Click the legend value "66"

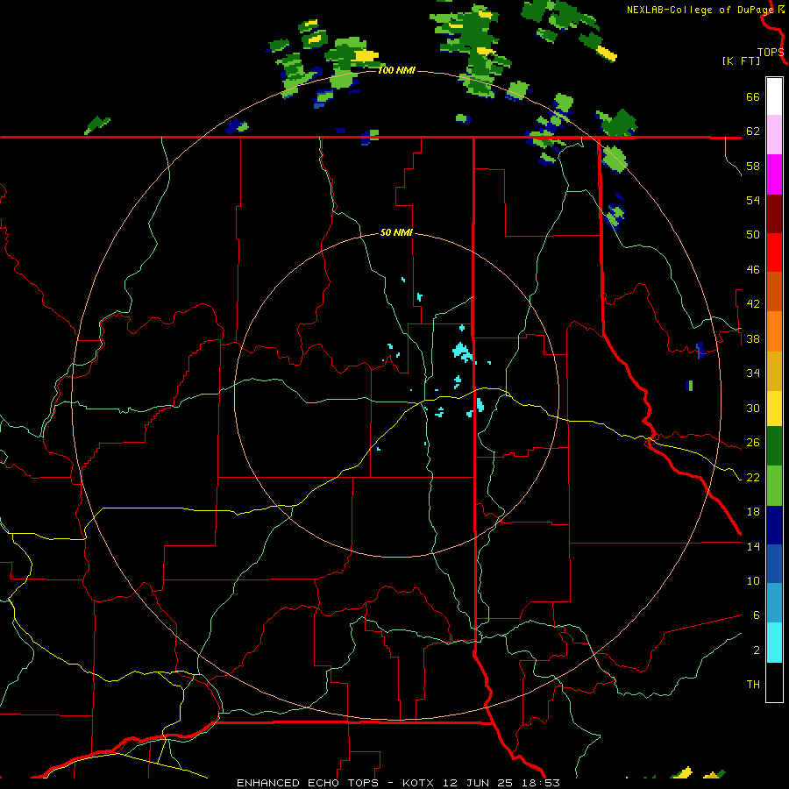(753, 96)
